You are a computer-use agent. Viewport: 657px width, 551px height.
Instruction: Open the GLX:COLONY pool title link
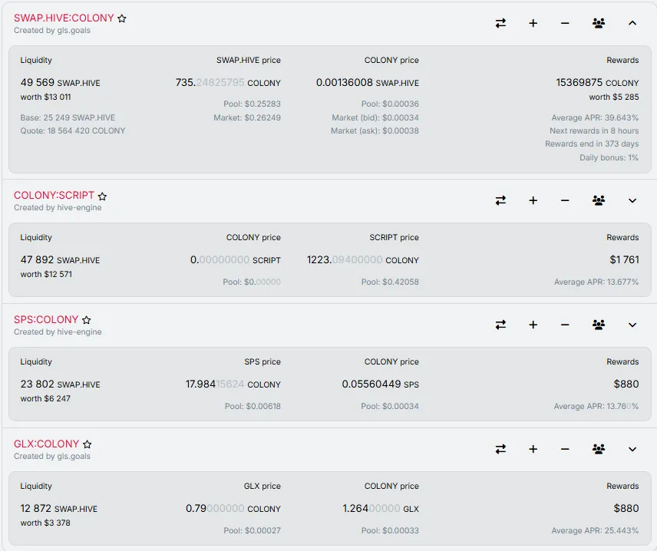tap(47, 444)
